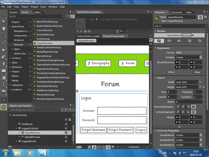The height and width of the screenshot is (157, 209).
Task: Toggle visibility of dialogMockup layer
Action: pos(66,137)
